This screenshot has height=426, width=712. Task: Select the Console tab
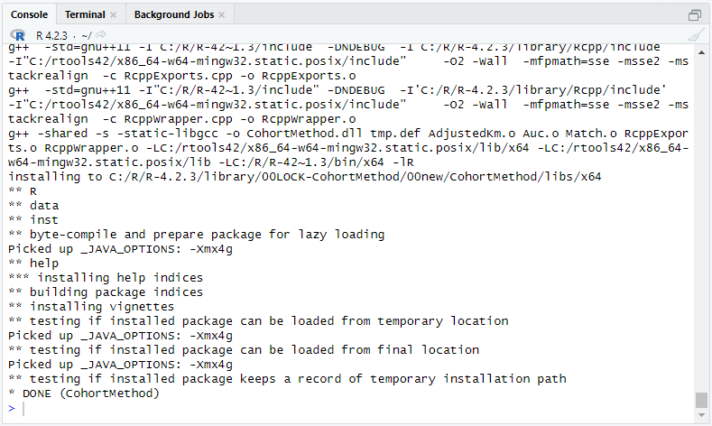click(29, 14)
